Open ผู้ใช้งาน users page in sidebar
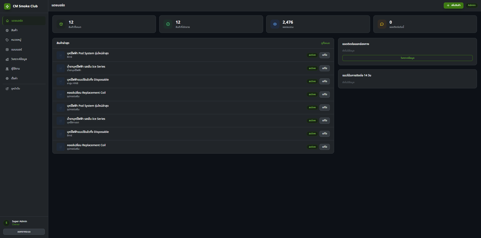481x238 pixels. point(24,69)
